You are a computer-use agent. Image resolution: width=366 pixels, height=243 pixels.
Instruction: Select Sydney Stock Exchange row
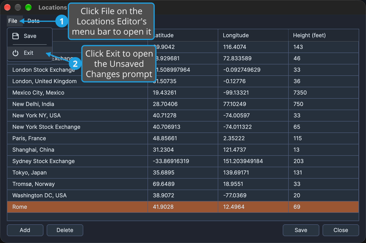click(x=183, y=161)
